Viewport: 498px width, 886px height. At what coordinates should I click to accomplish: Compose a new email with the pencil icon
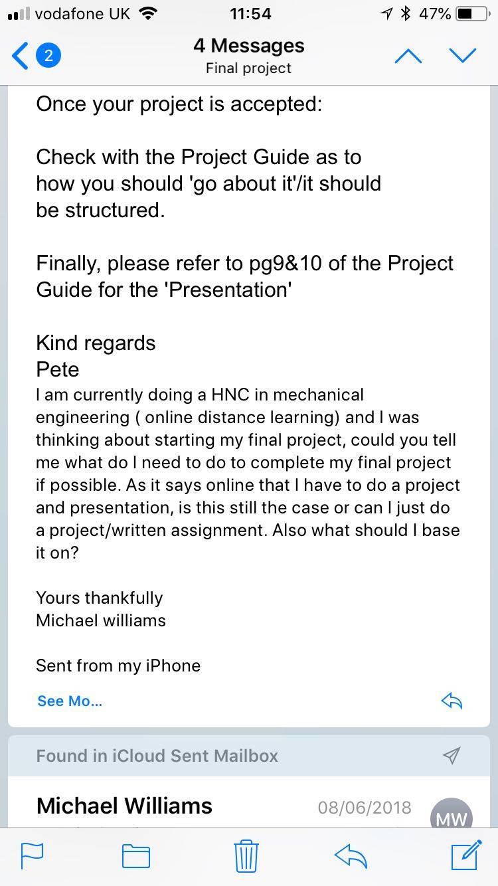[x=467, y=855]
